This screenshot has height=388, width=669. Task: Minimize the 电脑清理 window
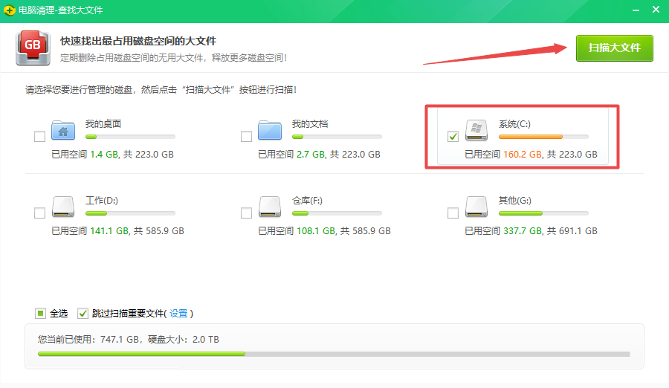(x=636, y=10)
